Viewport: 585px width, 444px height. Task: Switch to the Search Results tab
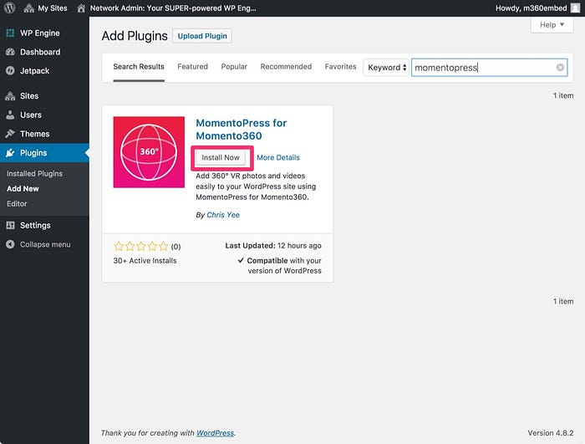coord(139,67)
